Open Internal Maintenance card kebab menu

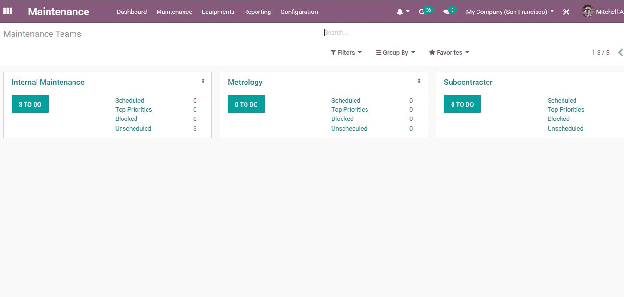pos(203,82)
